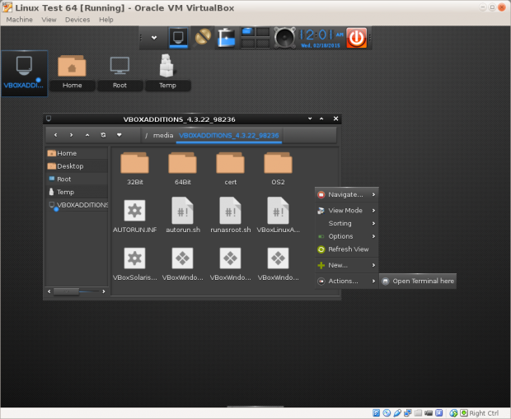
Task: Select Desktop in the sidebar places list
Action: coord(70,165)
